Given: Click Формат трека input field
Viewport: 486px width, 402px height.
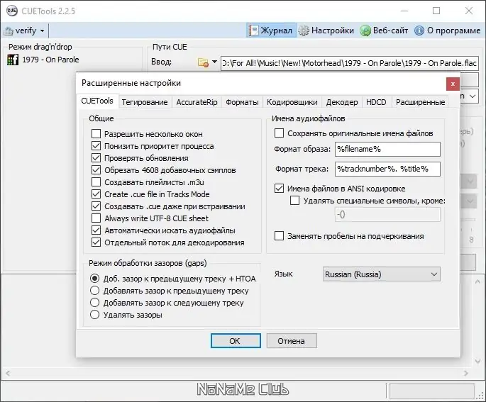Looking at the screenshot, I should pyautogui.click(x=387, y=169).
